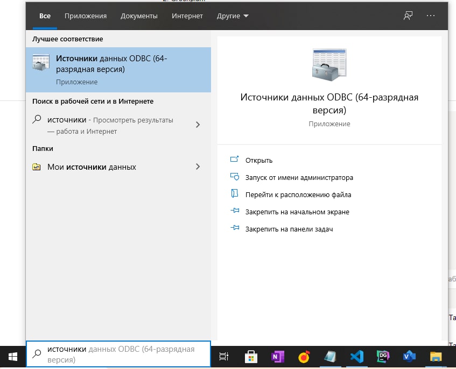This screenshot has height=369, width=456.
Task: Click the ODBC toolbox icon in best match
Action: (41, 62)
